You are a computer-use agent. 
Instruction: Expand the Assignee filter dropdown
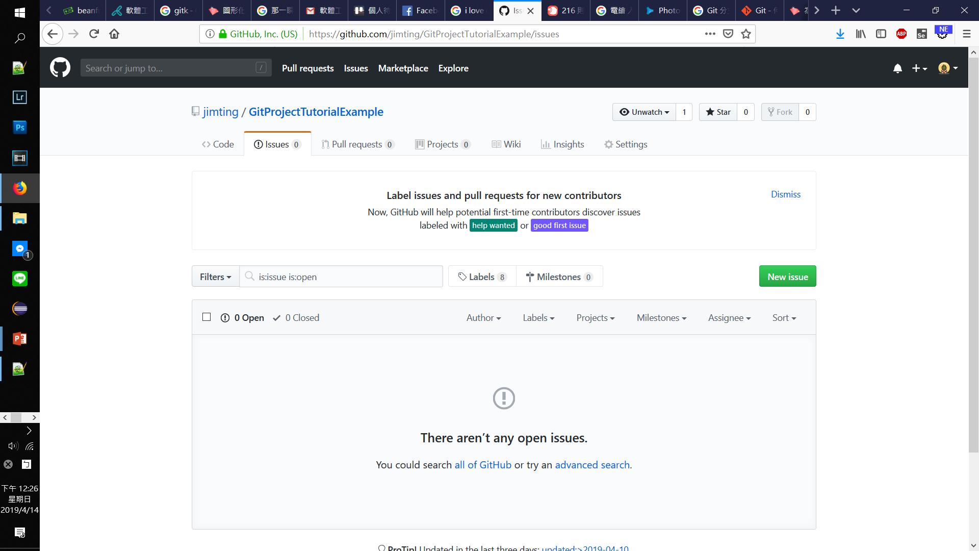729,318
